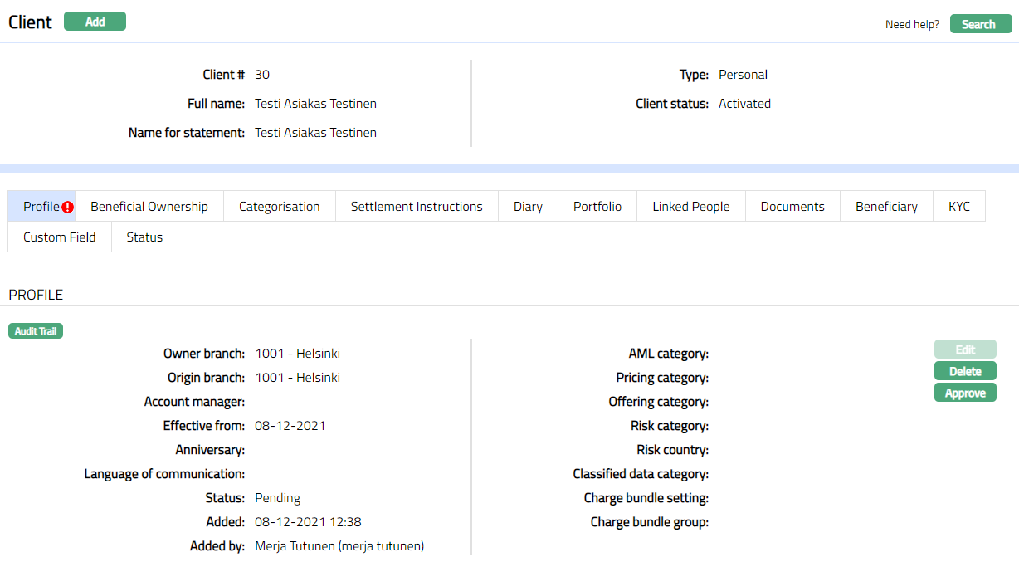This screenshot has width=1019, height=562.
Task: View the Portfolio tab
Action: pyautogui.click(x=597, y=207)
